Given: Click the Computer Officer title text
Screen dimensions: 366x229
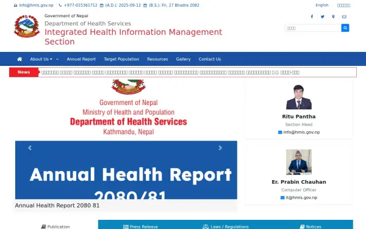Looking at the screenshot, I should (299, 190).
